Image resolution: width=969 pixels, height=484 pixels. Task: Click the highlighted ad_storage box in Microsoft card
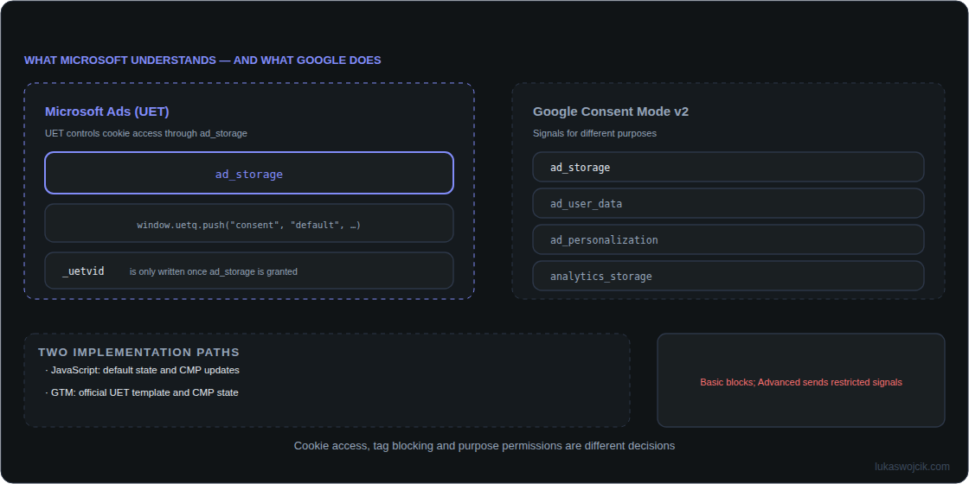[x=249, y=173]
